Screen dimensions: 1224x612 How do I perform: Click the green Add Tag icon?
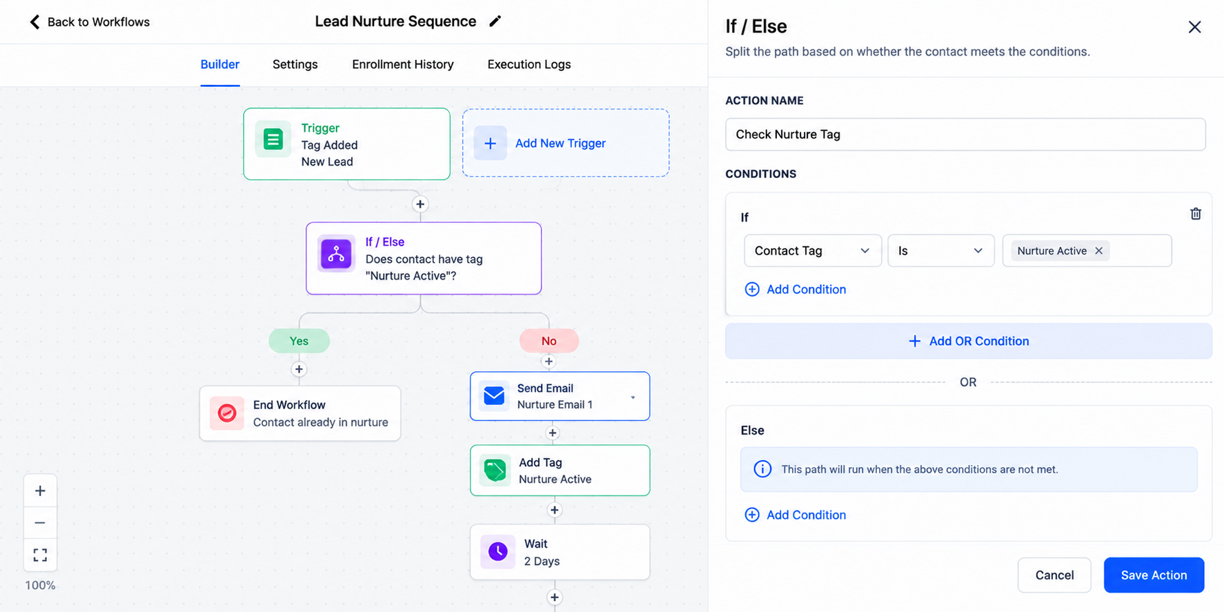coord(495,471)
